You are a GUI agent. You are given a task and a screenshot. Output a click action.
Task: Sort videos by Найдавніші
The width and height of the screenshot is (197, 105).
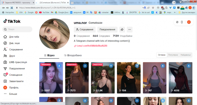185,55
